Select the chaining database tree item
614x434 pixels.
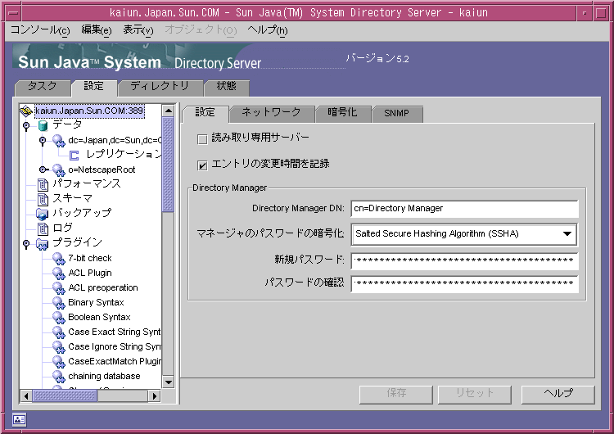(104, 377)
